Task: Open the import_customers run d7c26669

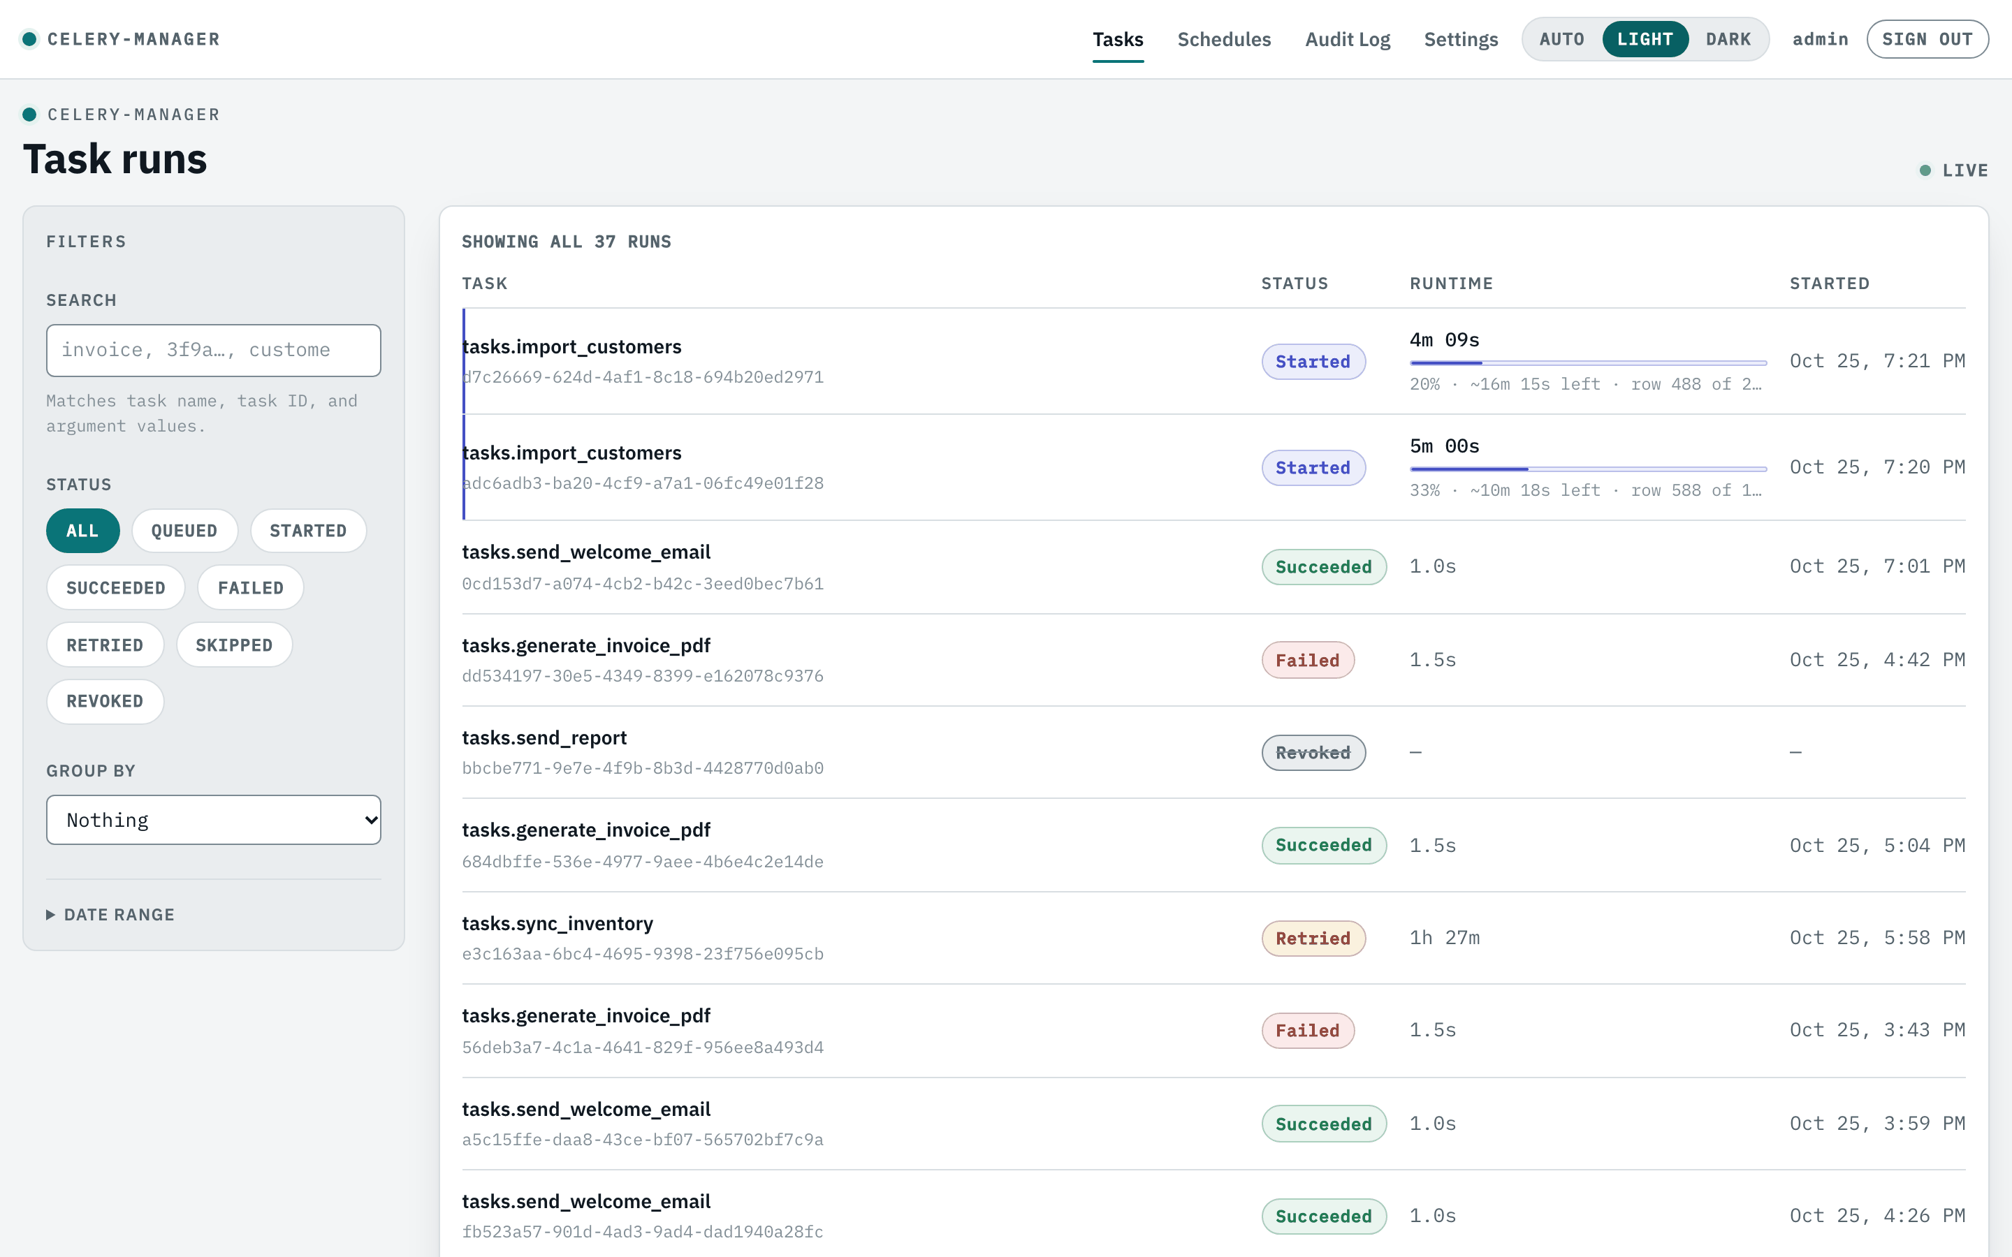Action: (1214, 361)
